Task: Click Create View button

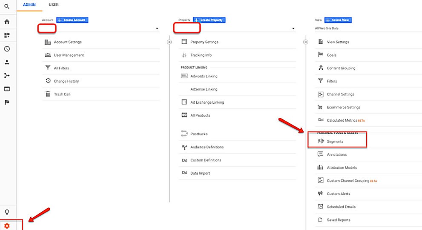Action: tap(338, 20)
